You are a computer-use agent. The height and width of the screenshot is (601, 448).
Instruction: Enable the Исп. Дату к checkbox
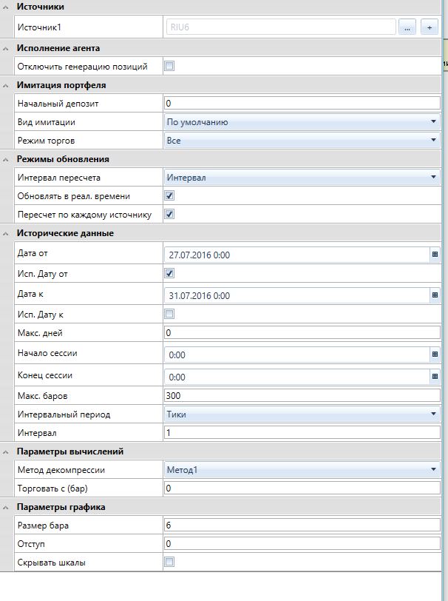(169, 315)
